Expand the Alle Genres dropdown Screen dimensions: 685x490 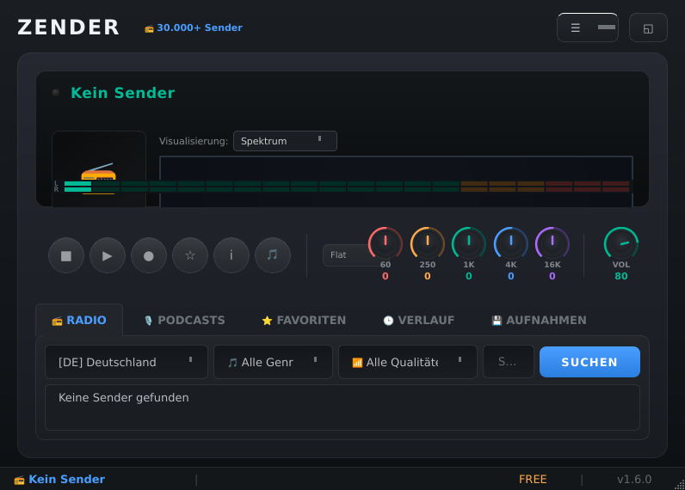[273, 362]
